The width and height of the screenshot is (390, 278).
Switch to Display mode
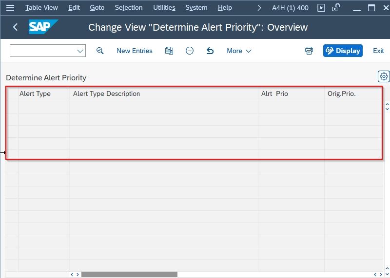(x=343, y=51)
